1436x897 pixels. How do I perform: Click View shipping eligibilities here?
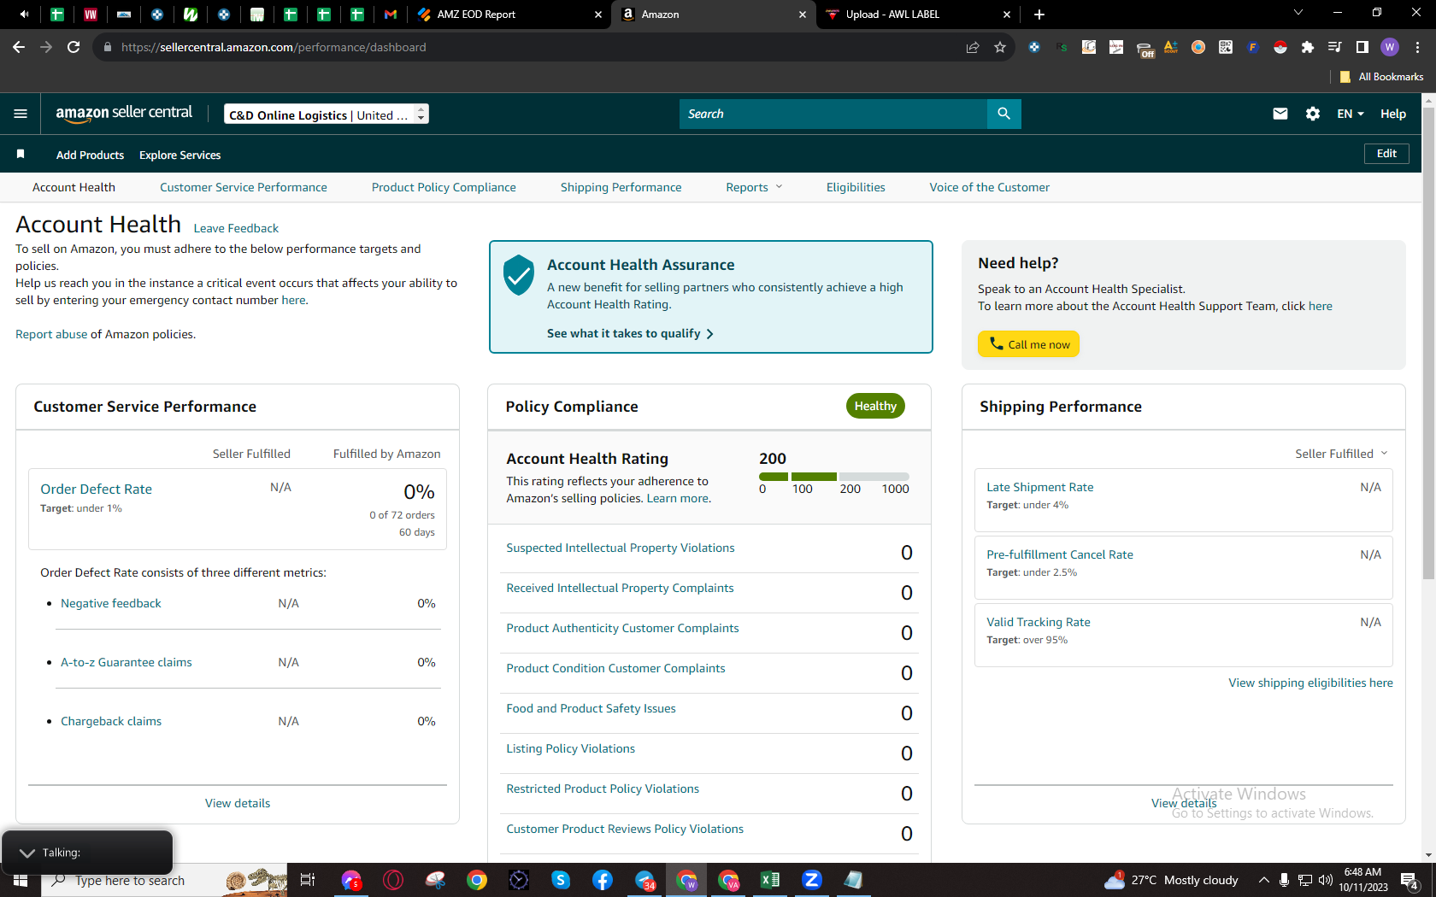(x=1310, y=683)
